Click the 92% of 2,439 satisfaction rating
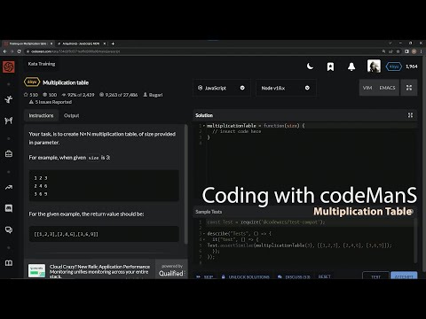This screenshot has height=319, width=426. [78, 95]
